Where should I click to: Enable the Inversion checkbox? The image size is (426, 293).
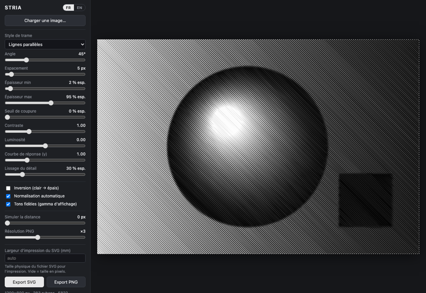[x=8, y=188]
